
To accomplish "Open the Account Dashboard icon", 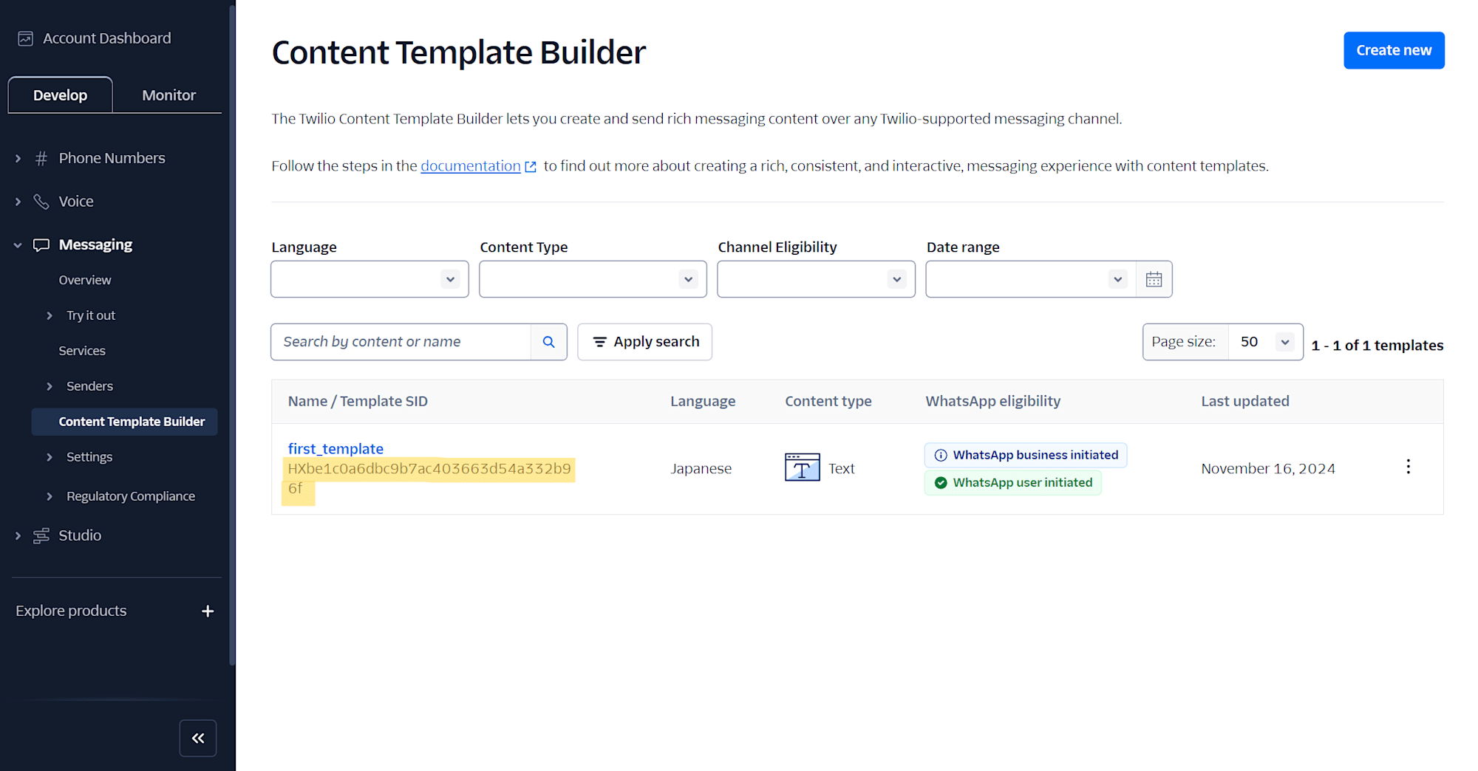I will (x=25, y=38).
